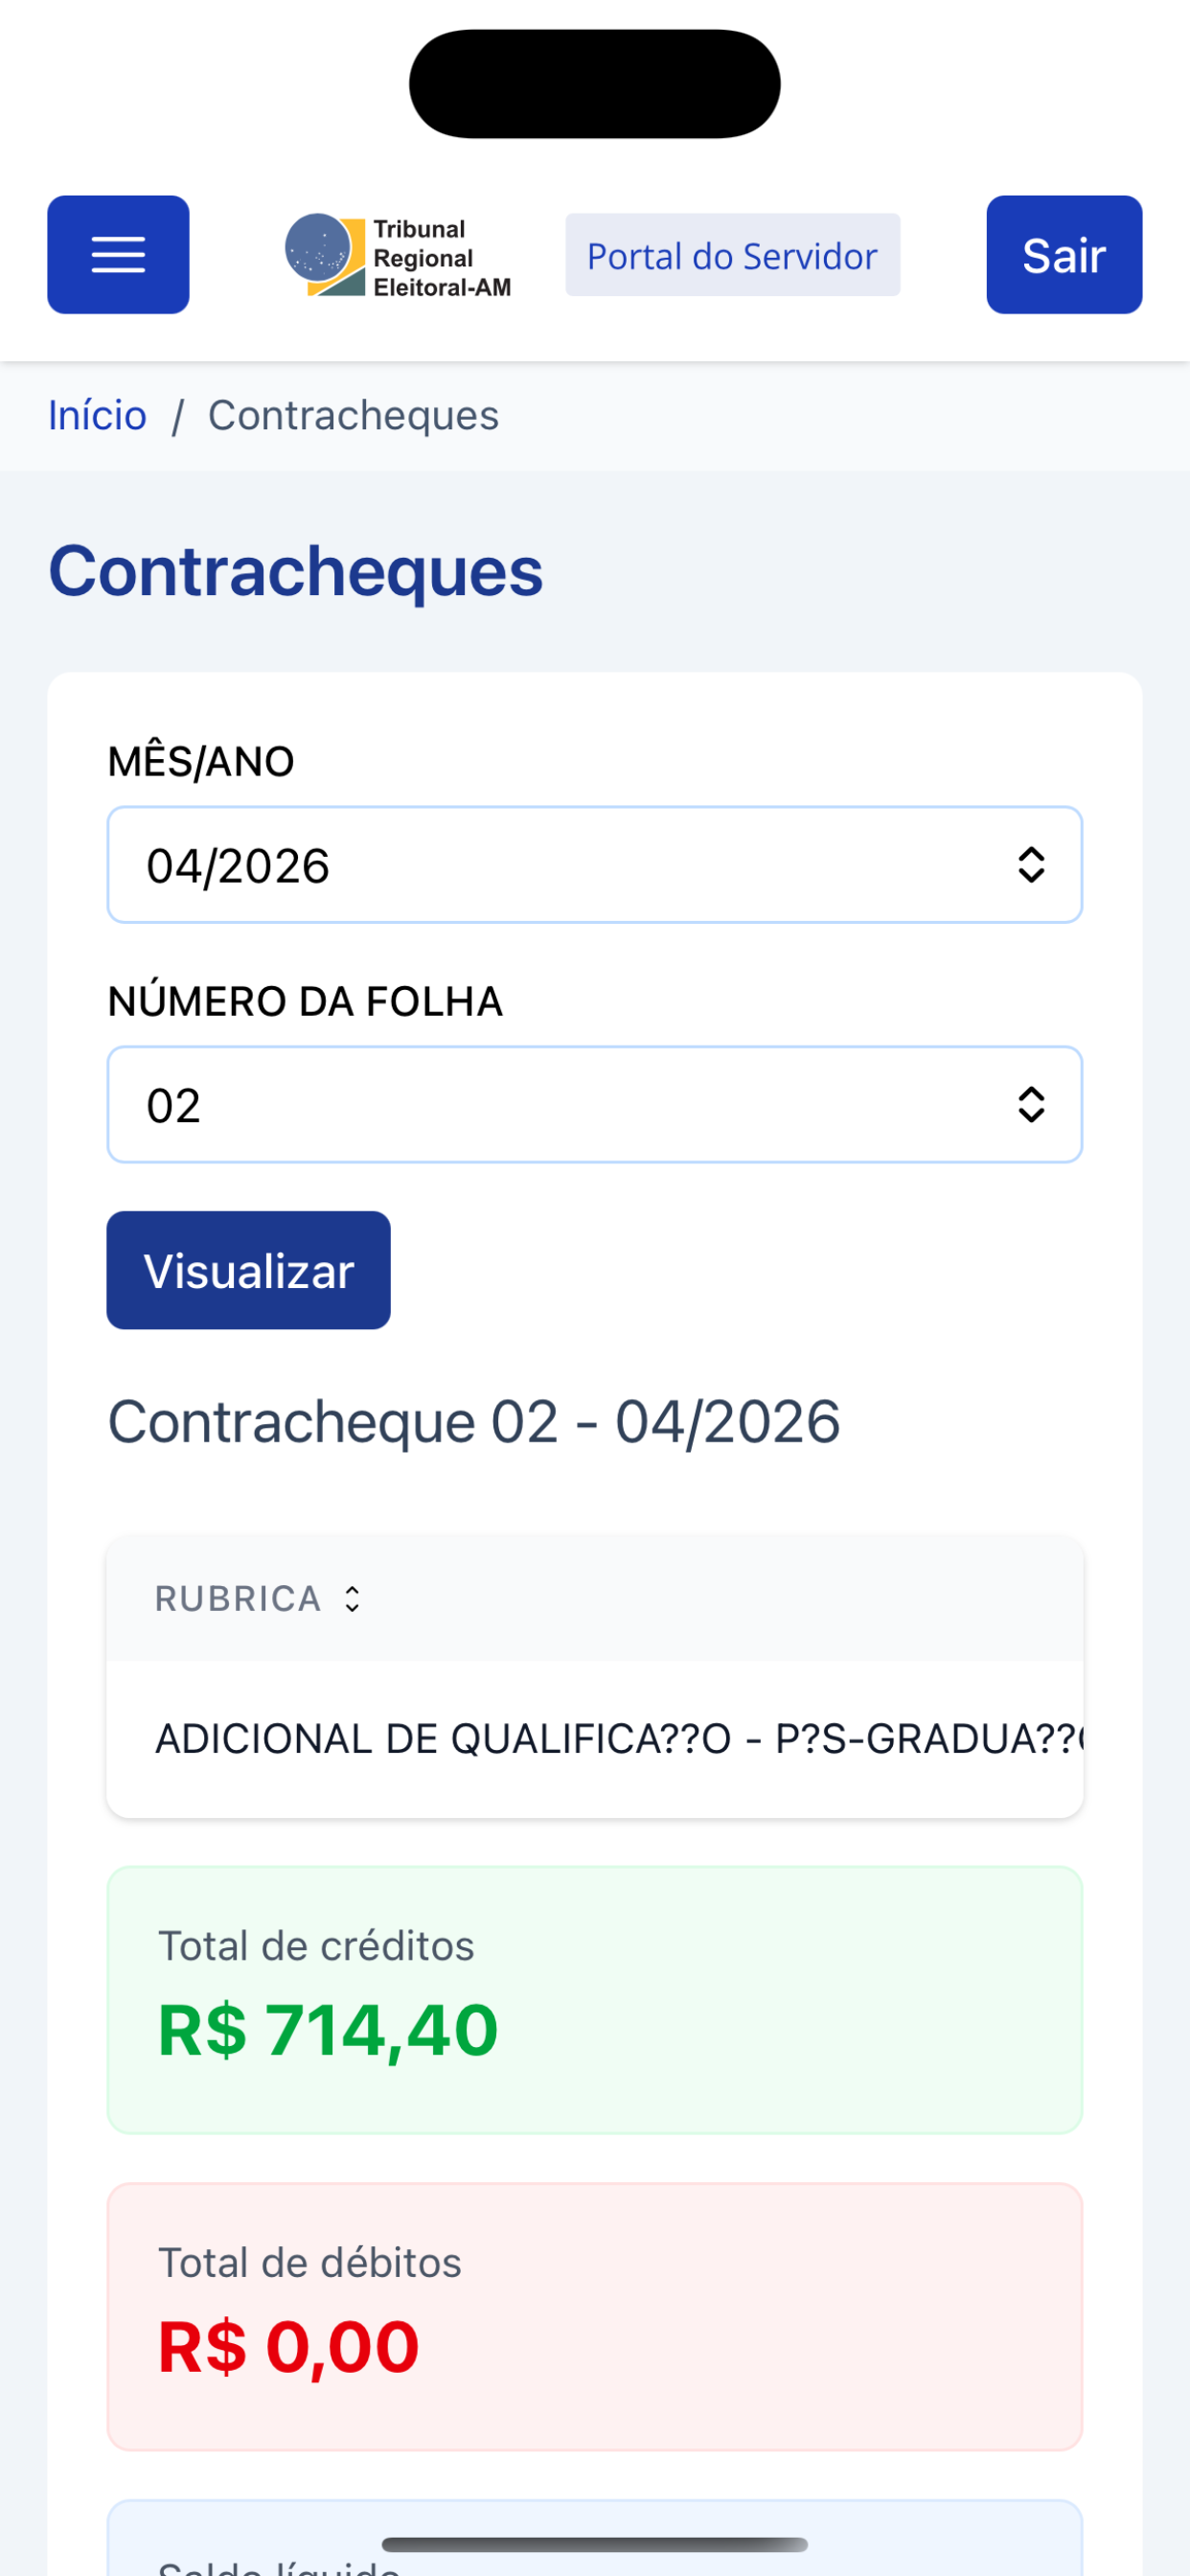This screenshot has width=1190, height=2576.
Task: Click the Contracheques page heading
Action: [296, 571]
